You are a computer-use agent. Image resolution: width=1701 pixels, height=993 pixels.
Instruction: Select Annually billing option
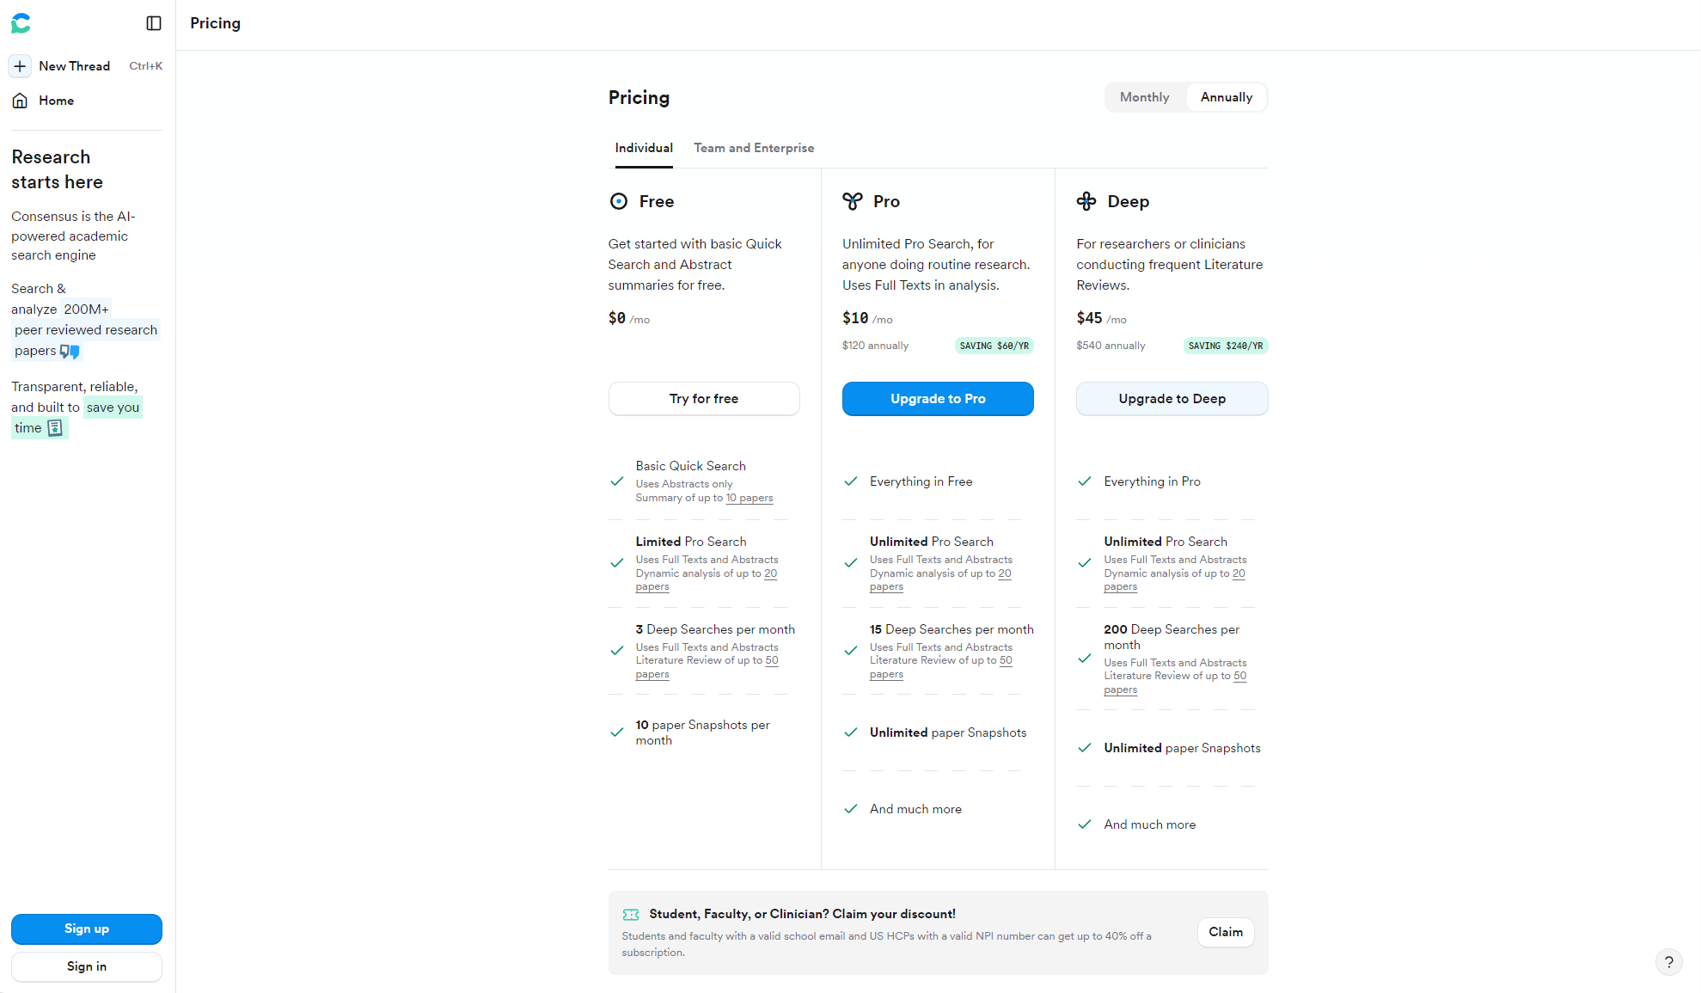point(1226,97)
